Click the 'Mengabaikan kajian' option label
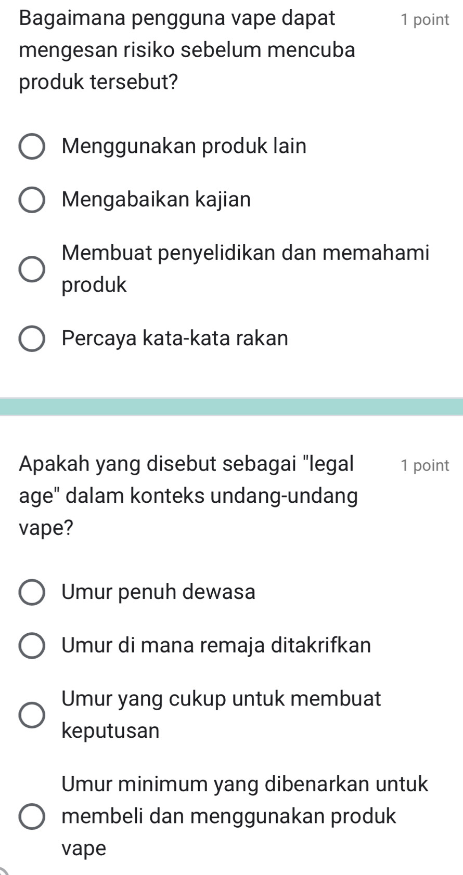463x875 pixels. (x=156, y=199)
